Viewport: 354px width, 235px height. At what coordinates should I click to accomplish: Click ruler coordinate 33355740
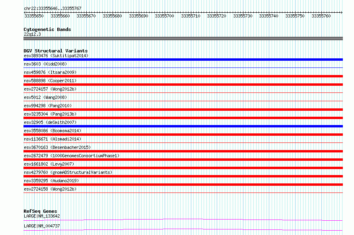click(268, 16)
